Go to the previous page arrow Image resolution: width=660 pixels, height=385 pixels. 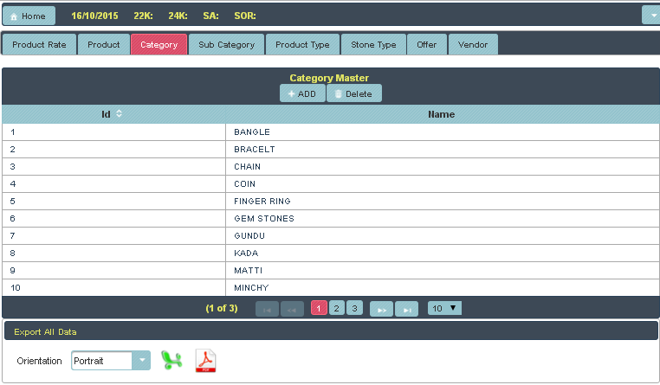292,309
